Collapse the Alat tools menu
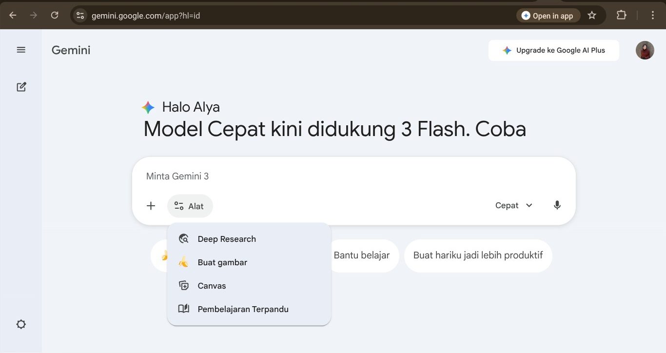 190,206
